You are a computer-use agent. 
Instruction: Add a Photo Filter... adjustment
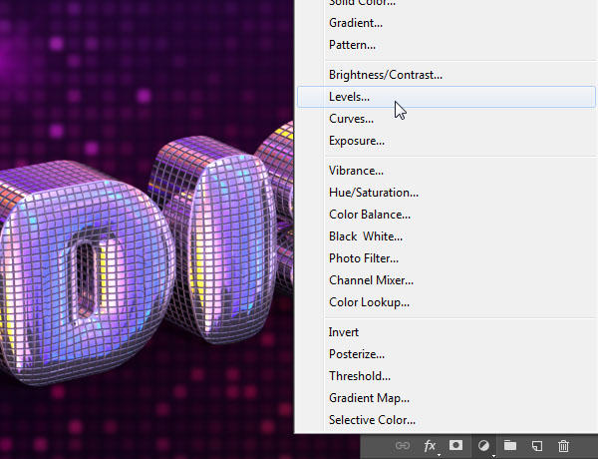[x=364, y=258]
